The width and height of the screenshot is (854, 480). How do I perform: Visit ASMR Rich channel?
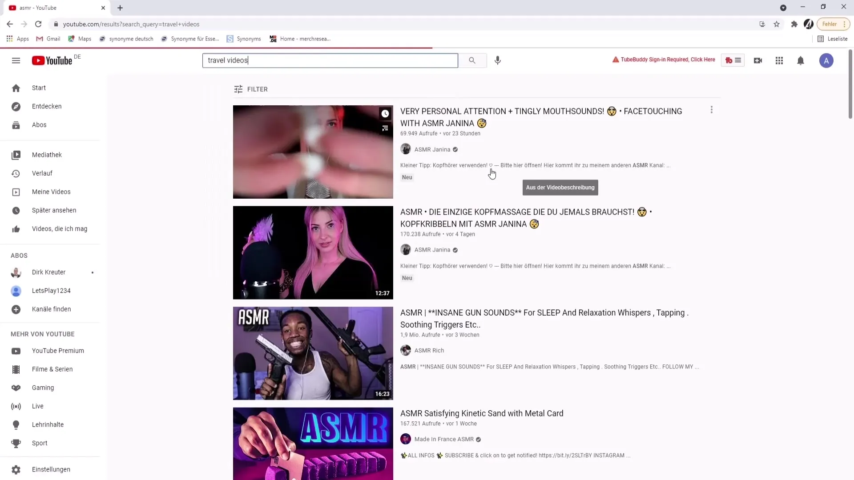(429, 351)
